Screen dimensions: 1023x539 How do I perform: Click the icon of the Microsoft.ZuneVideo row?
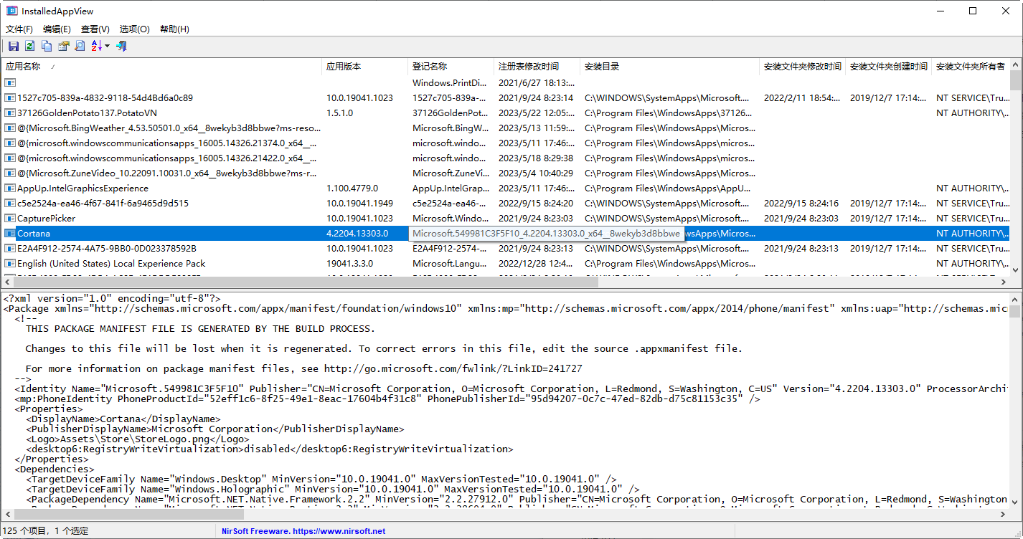point(10,173)
